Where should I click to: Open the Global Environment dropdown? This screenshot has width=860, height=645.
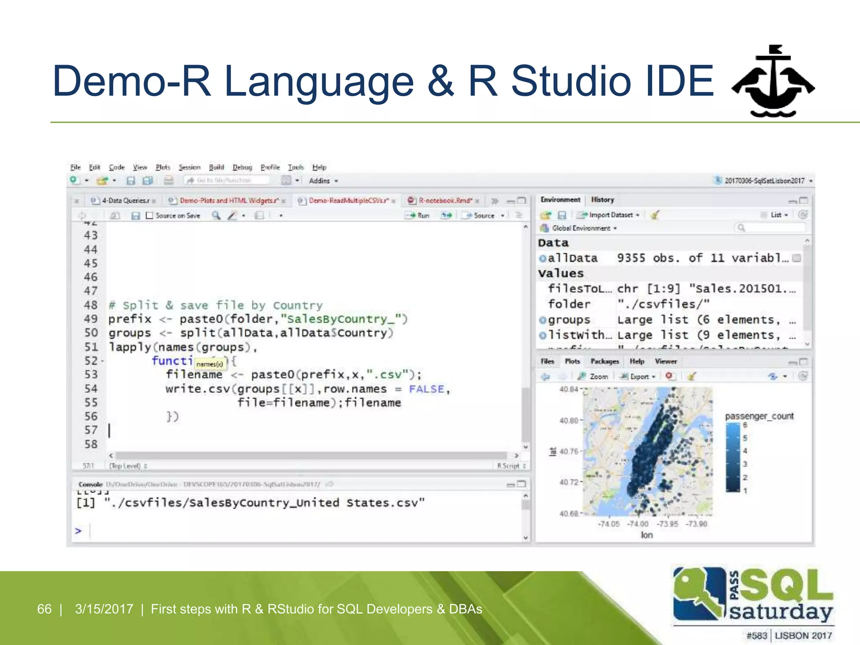coord(579,228)
